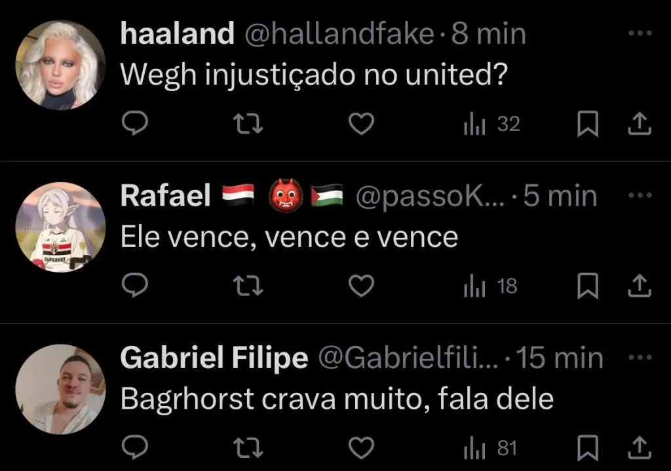Image resolution: width=671 pixels, height=471 pixels.
Task: Open @hallandfake profile handle
Action: point(339,35)
